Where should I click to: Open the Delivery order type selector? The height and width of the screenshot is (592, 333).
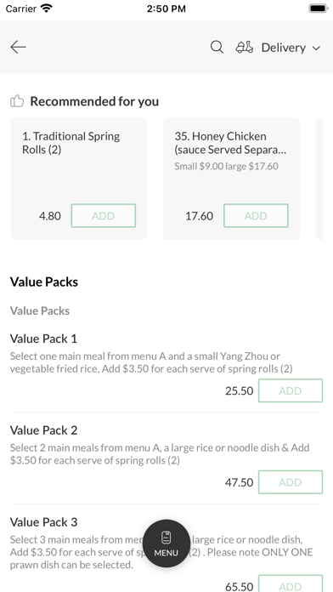click(279, 48)
